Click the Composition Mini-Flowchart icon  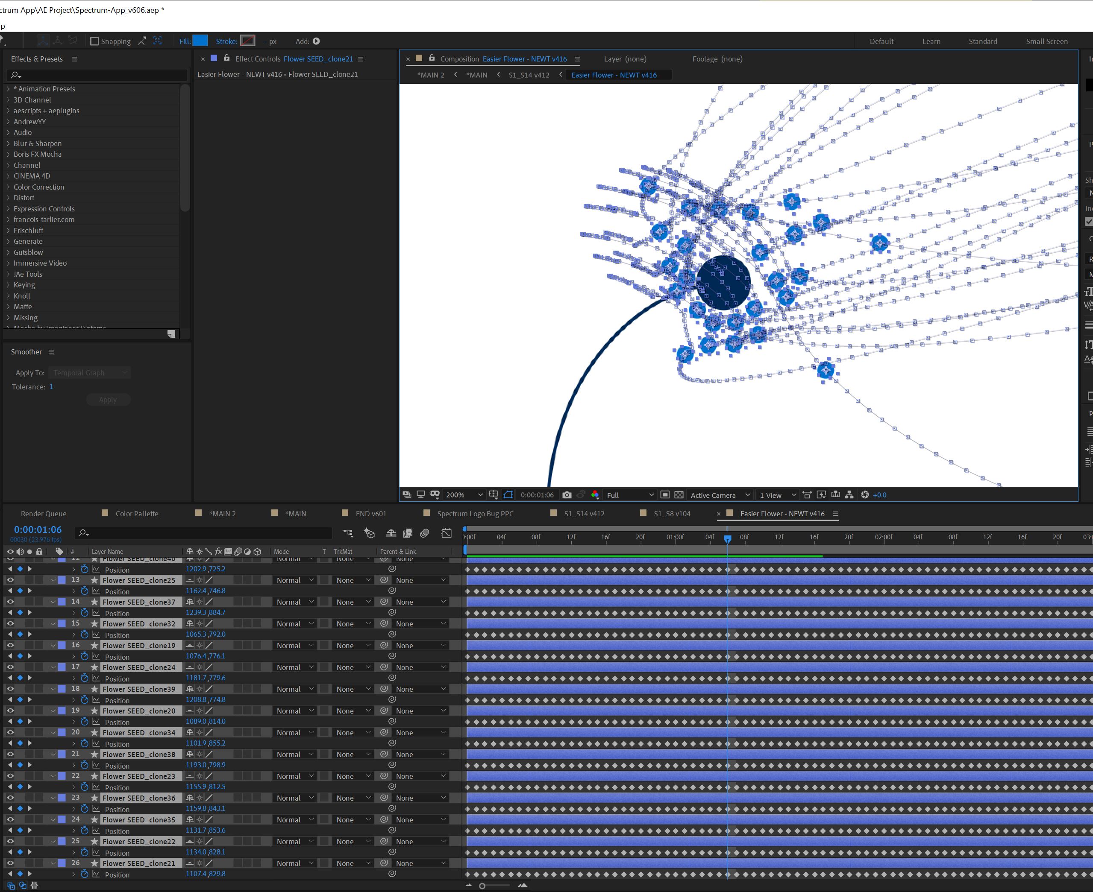[x=347, y=533]
